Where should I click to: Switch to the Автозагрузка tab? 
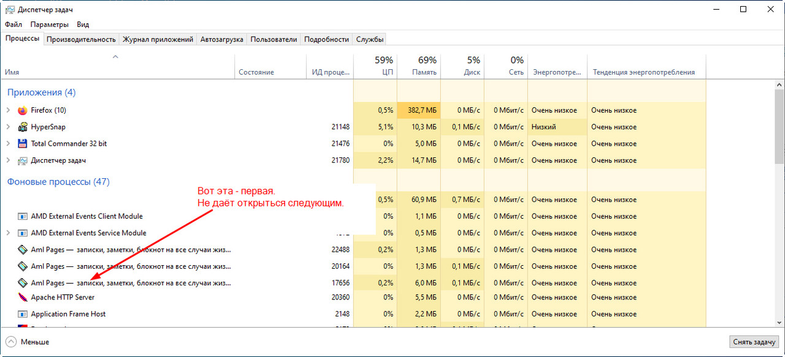click(x=222, y=39)
